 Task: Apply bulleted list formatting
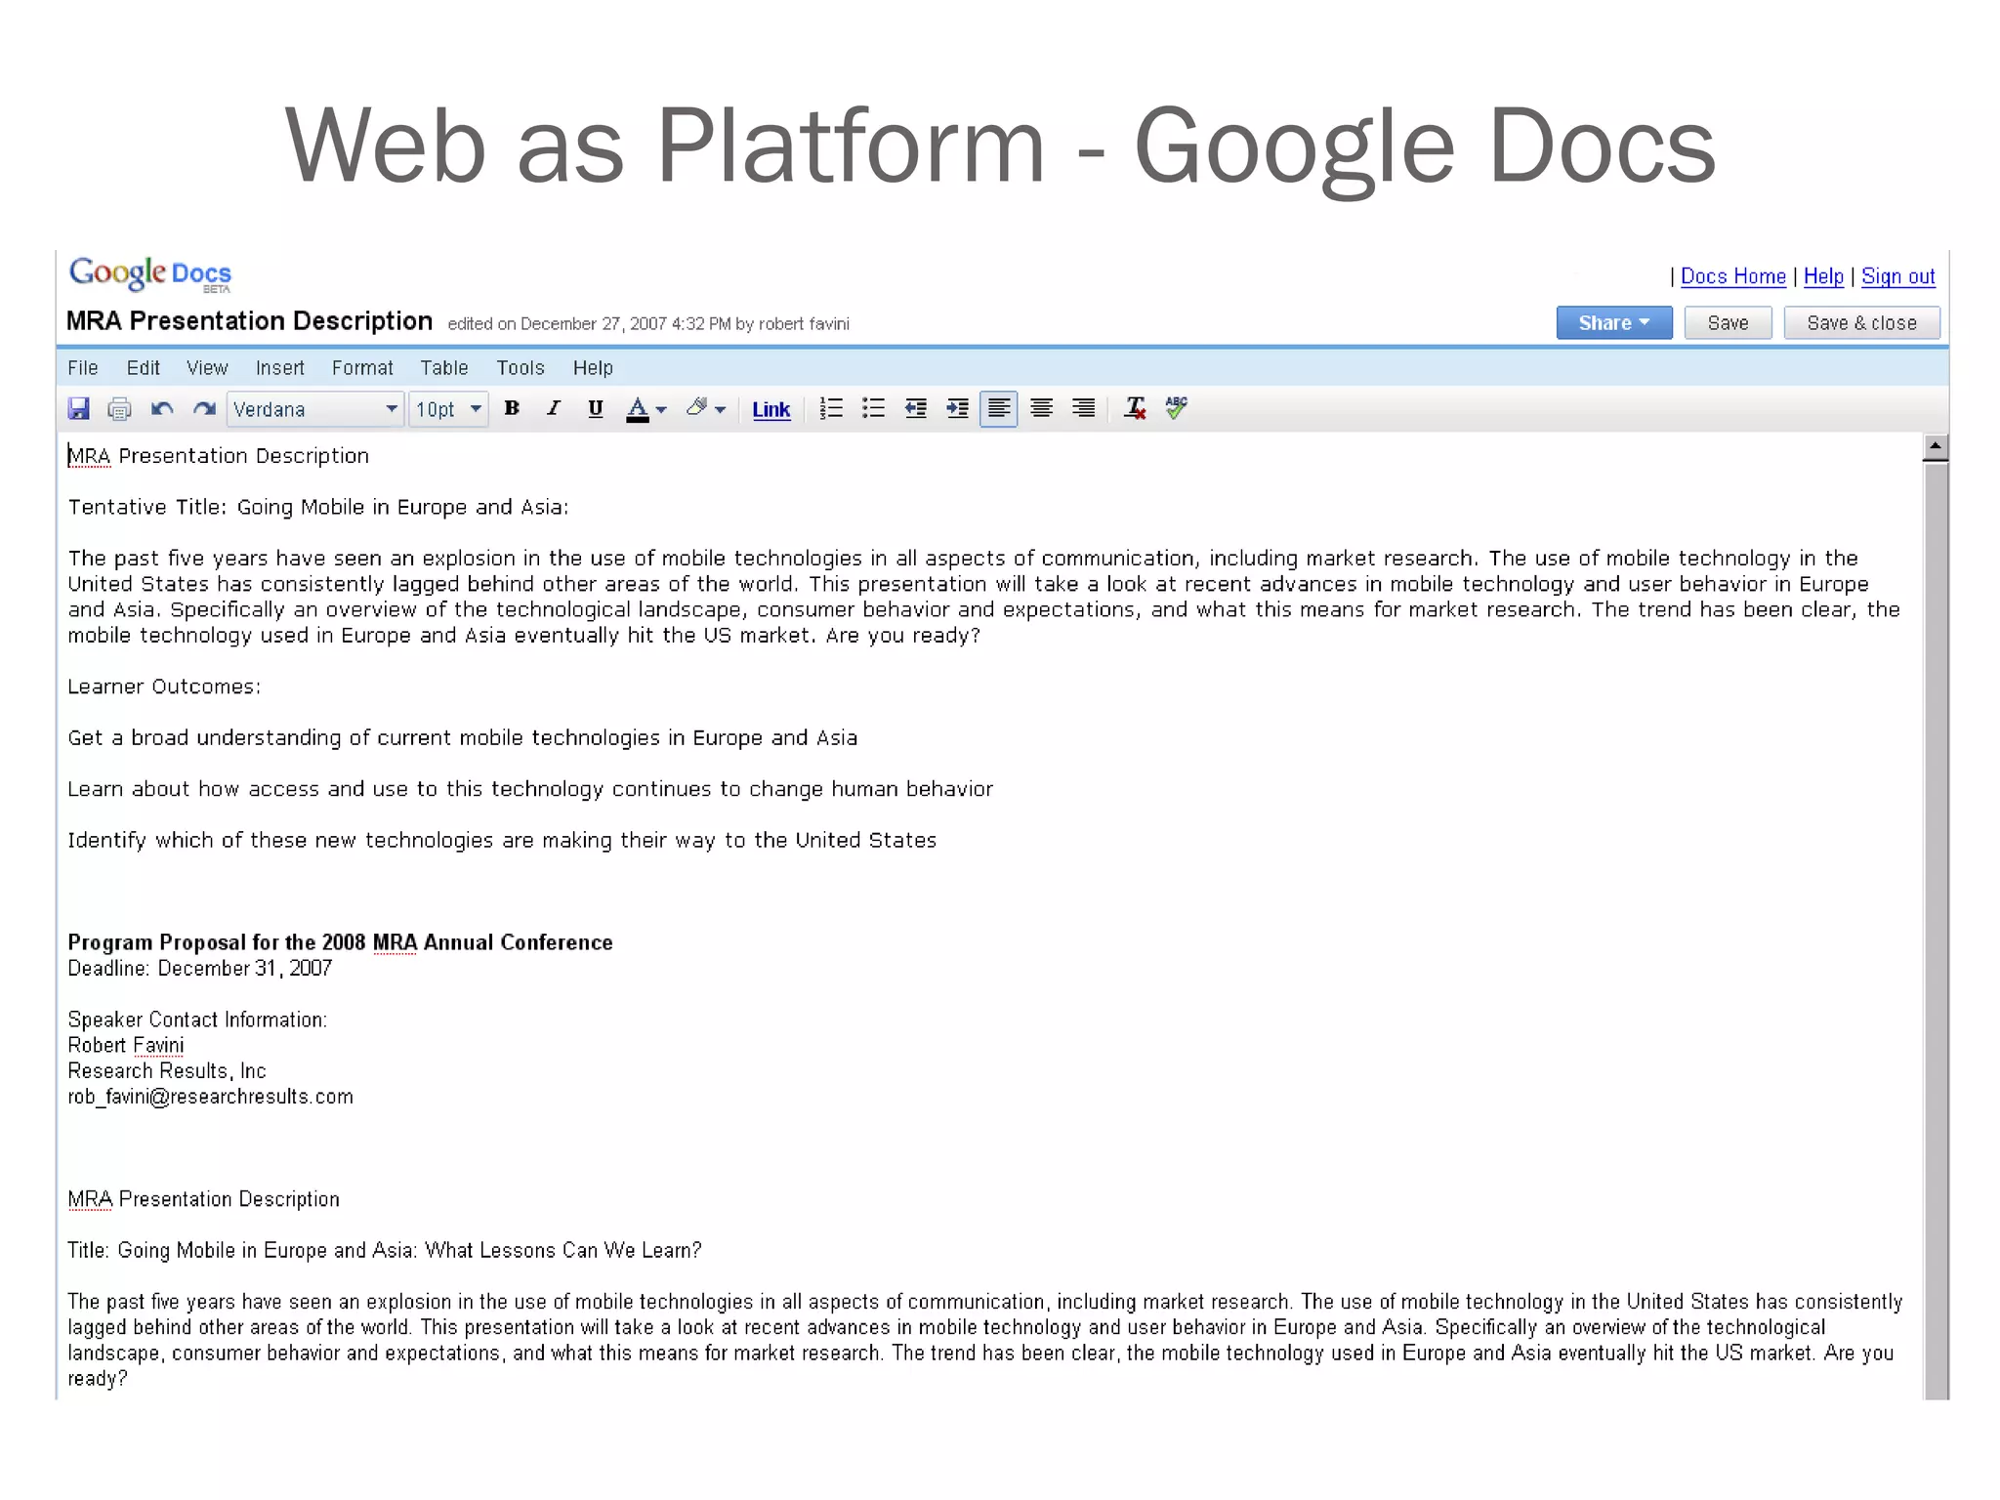click(x=873, y=408)
